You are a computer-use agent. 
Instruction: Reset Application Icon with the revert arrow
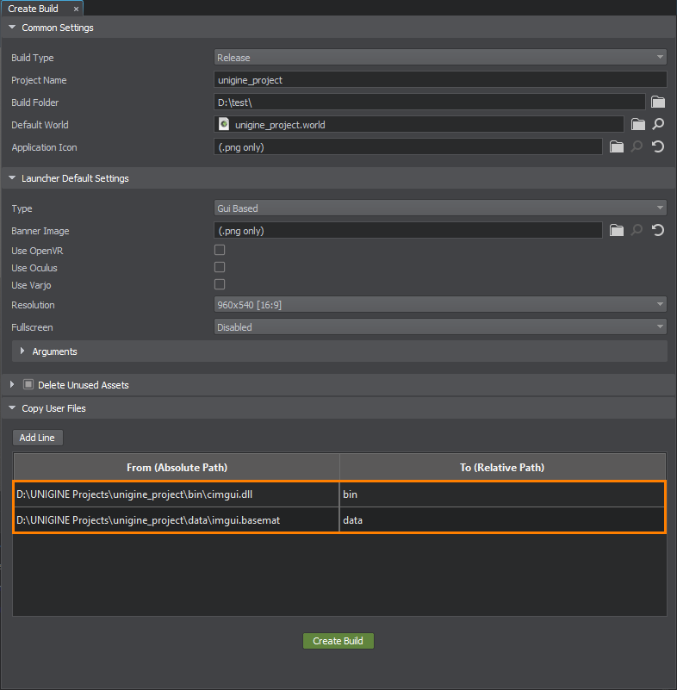click(658, 146)
